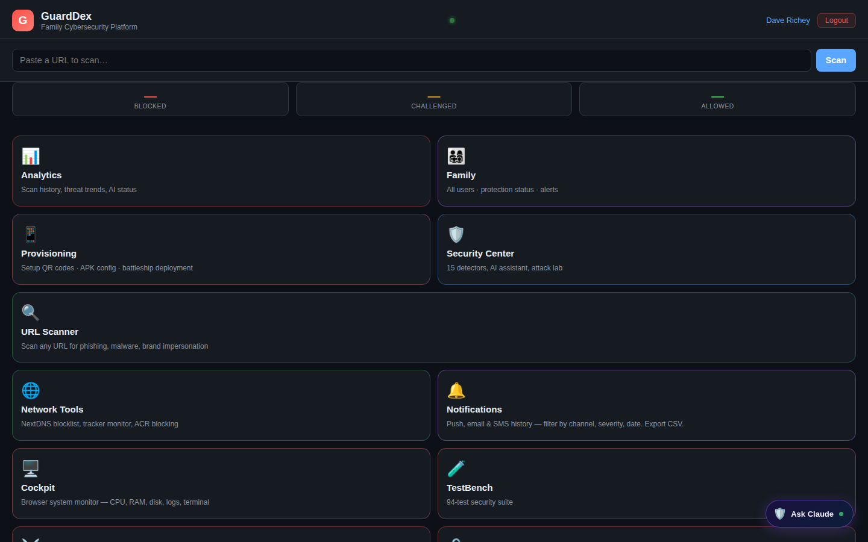Open the Cockpit monitor icon
The image size is (868, 542).
pos(31,469)
